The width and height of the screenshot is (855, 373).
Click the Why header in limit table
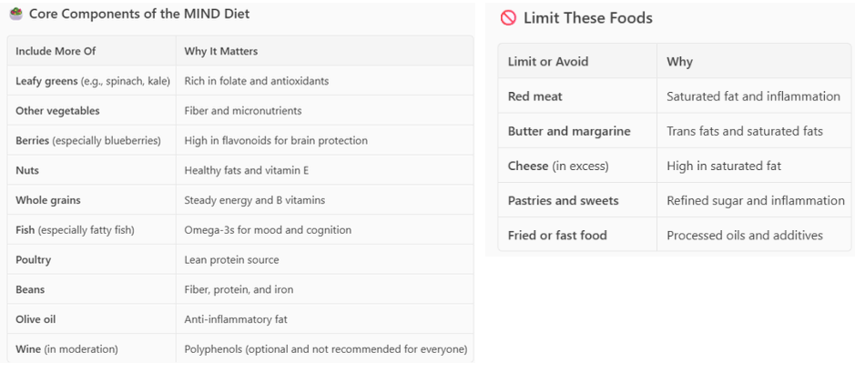(679, 62)
